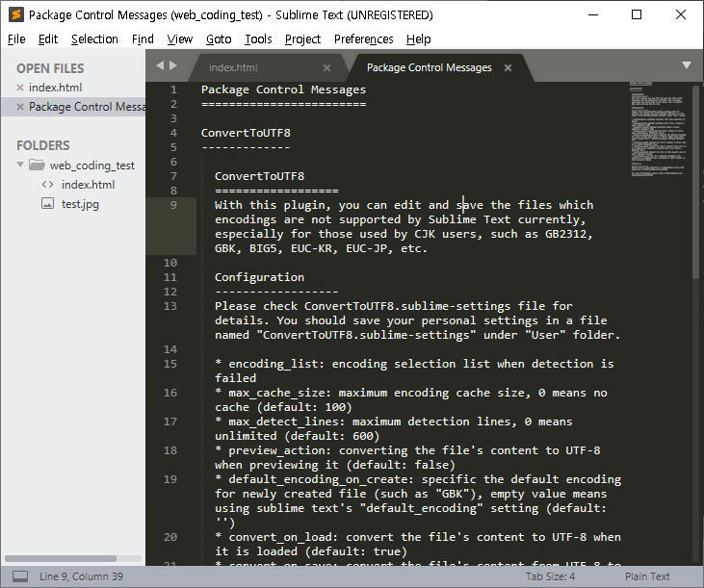704x588 pixels.
Task: Open the View menu
Action: (x=180, y=39)
